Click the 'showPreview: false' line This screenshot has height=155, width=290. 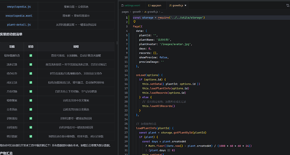[x=154, y=57]
